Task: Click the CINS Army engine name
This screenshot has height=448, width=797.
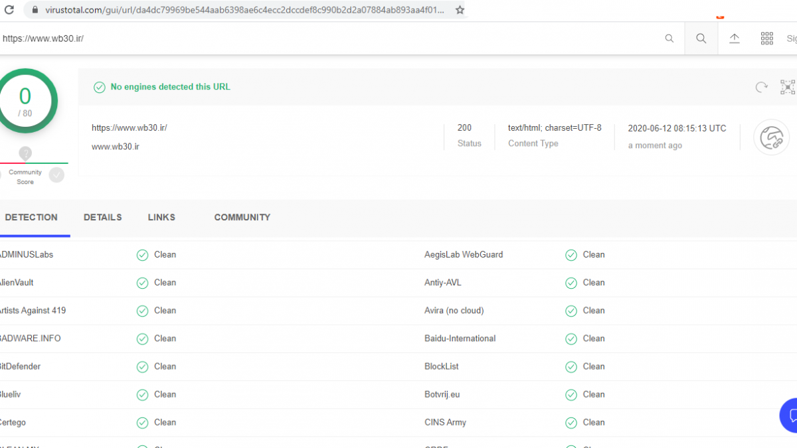Action: pyautogui.click(x=445, y=422)
